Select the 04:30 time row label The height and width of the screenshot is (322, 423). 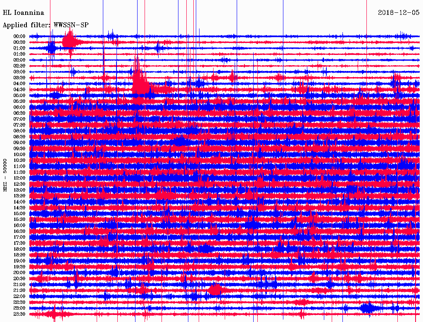[19, 90]
